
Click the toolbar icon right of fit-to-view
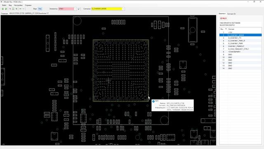16,9
